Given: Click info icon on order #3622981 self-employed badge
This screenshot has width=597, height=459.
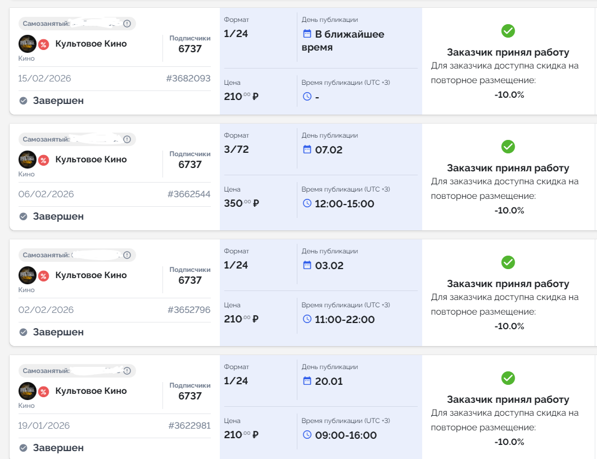Looking at the screenshot, I should (127, 371).
